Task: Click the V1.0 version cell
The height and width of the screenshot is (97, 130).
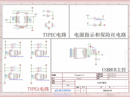Action: click(78, 91)
